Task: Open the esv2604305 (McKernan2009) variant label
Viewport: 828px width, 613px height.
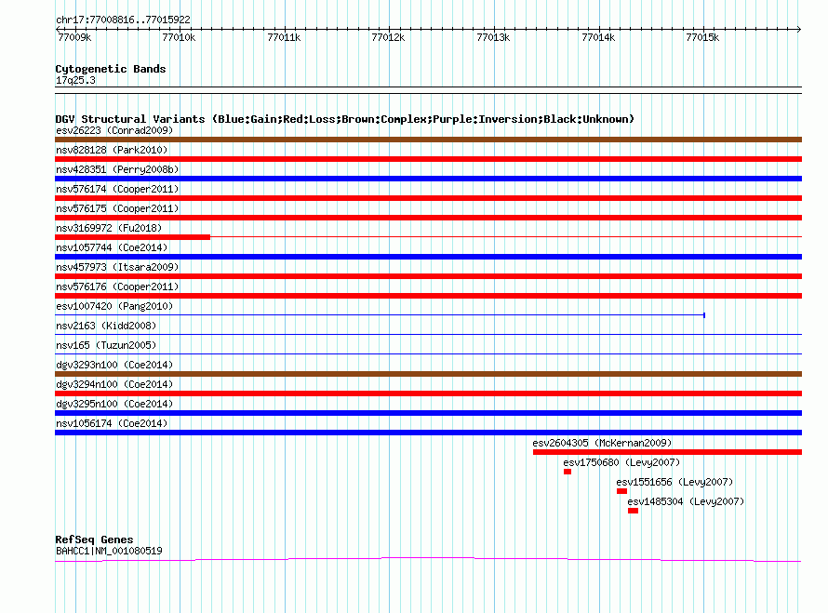Action: pyautogui.click(x=601, y=443)
